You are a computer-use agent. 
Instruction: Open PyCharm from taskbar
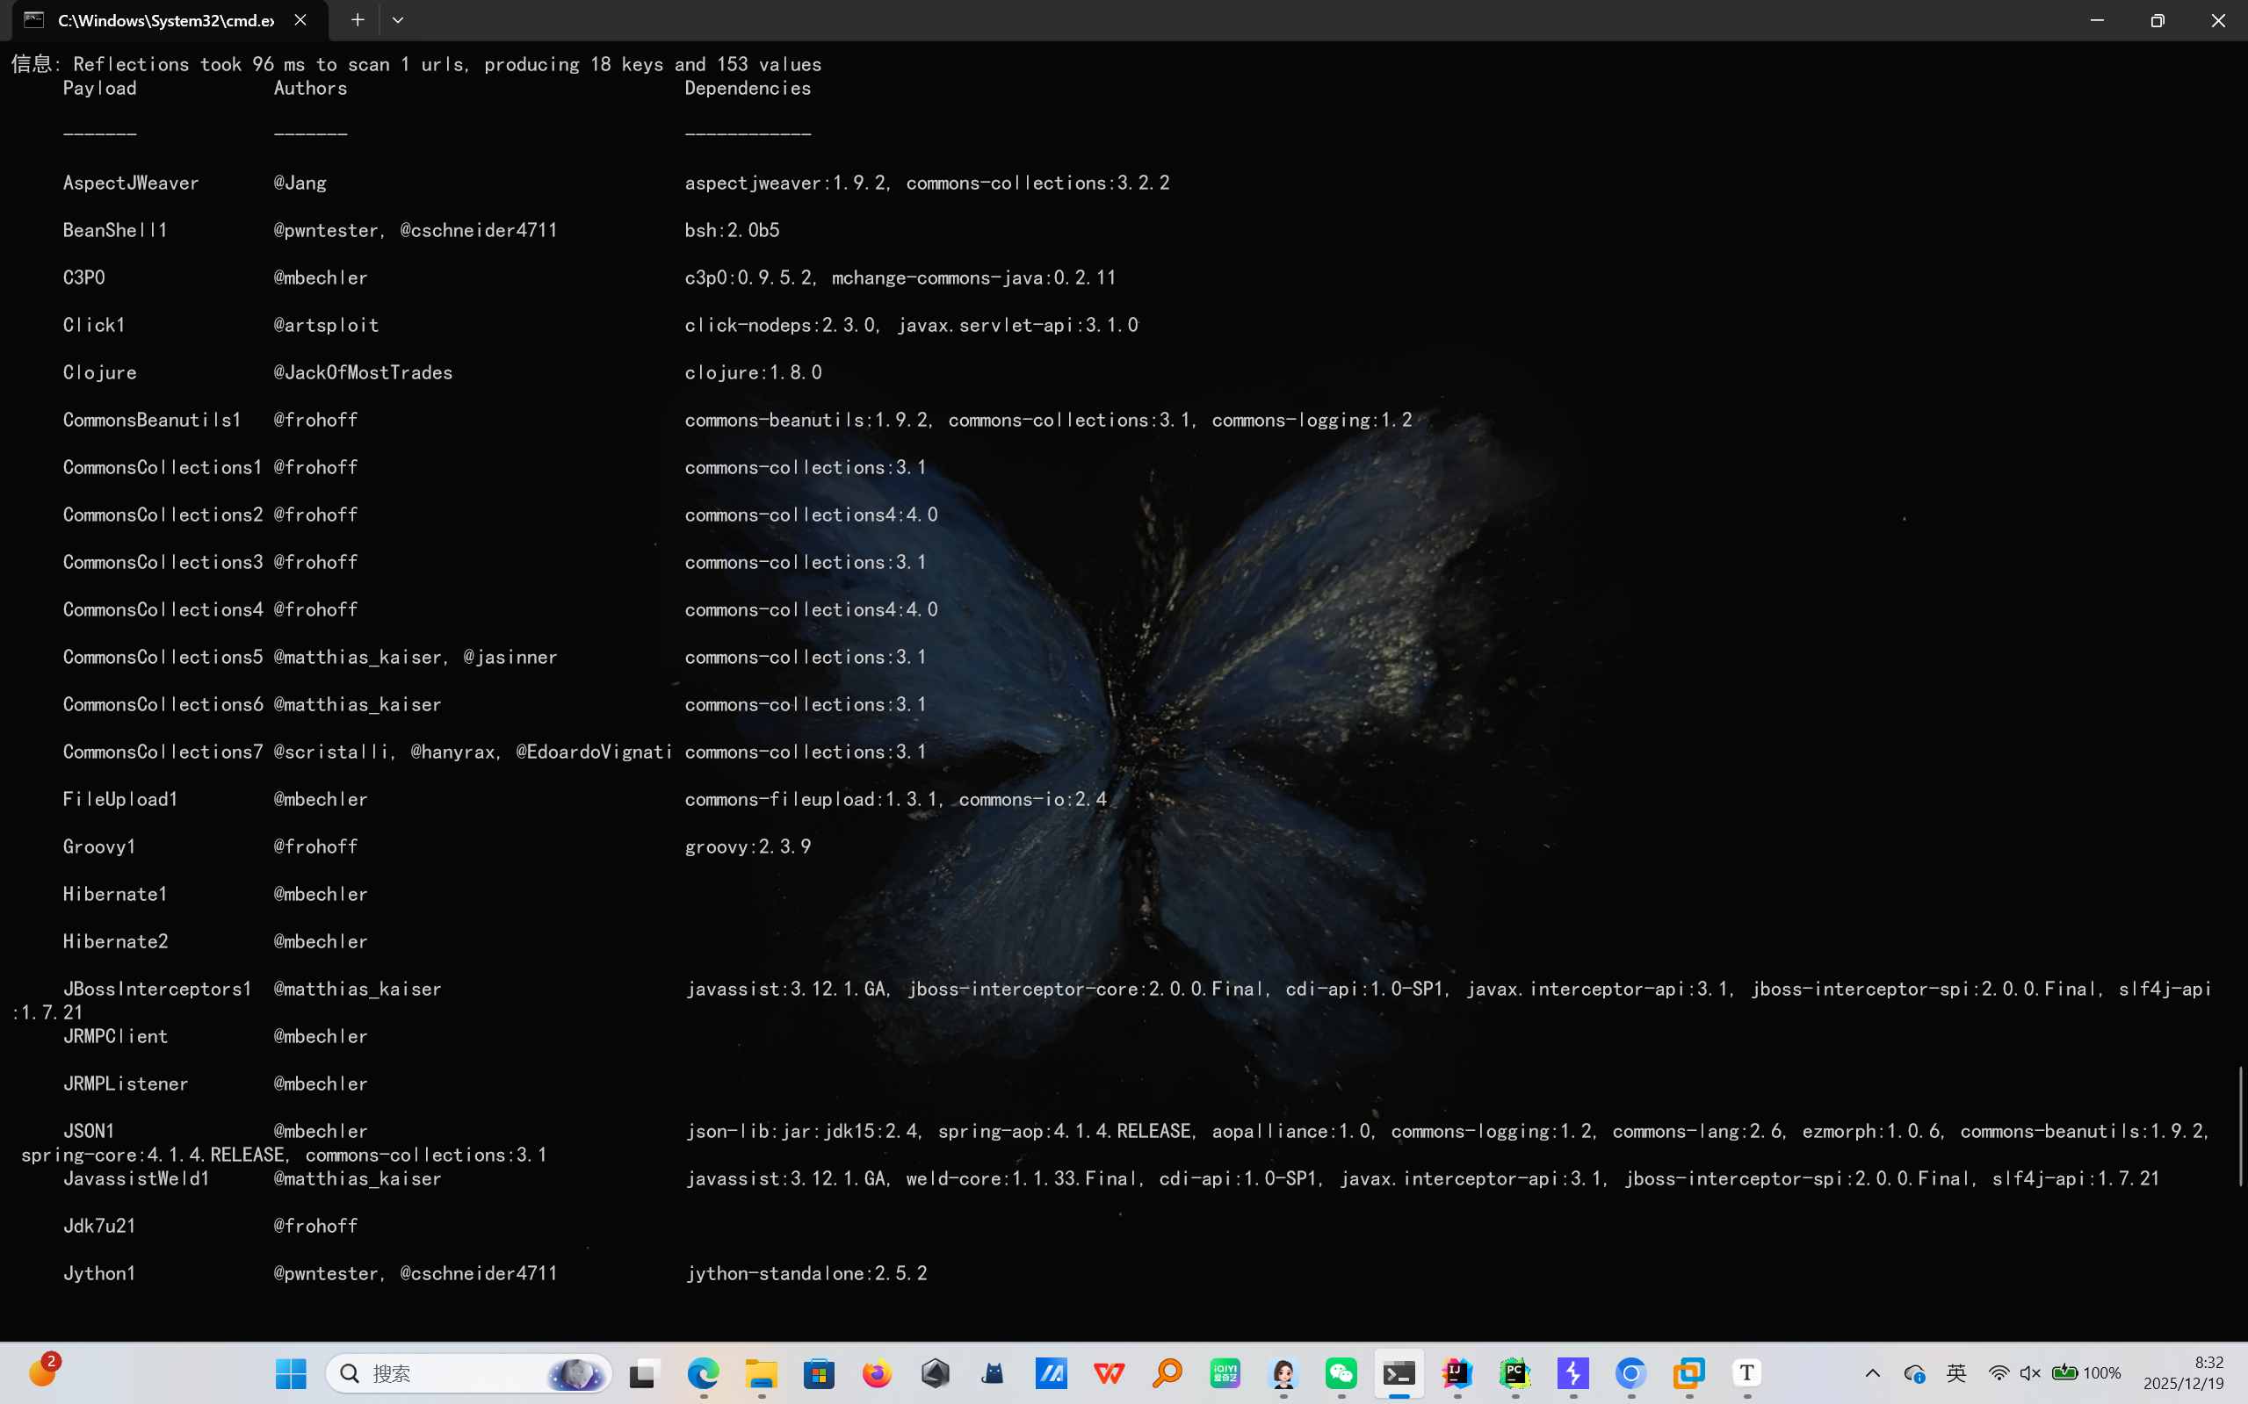[x=1515, y=1373]
